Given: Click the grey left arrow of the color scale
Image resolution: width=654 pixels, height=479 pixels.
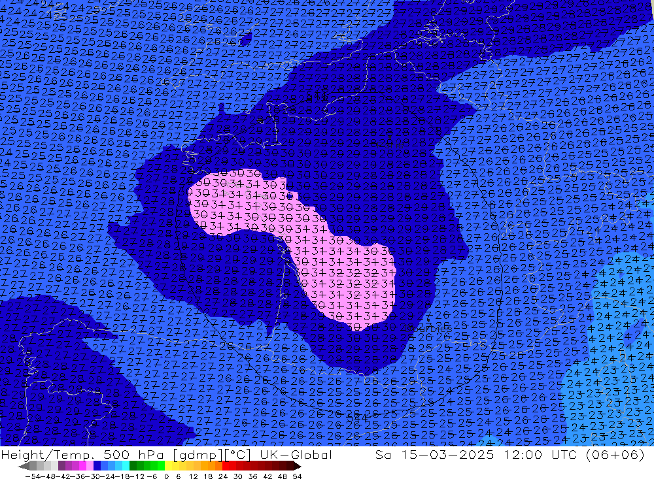Looking at the screenshot, I should tap(24, 466).
